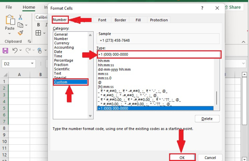Click the type list scrollbar thumb
This screenshot has width=249, height=161.
tap(217, 98)
